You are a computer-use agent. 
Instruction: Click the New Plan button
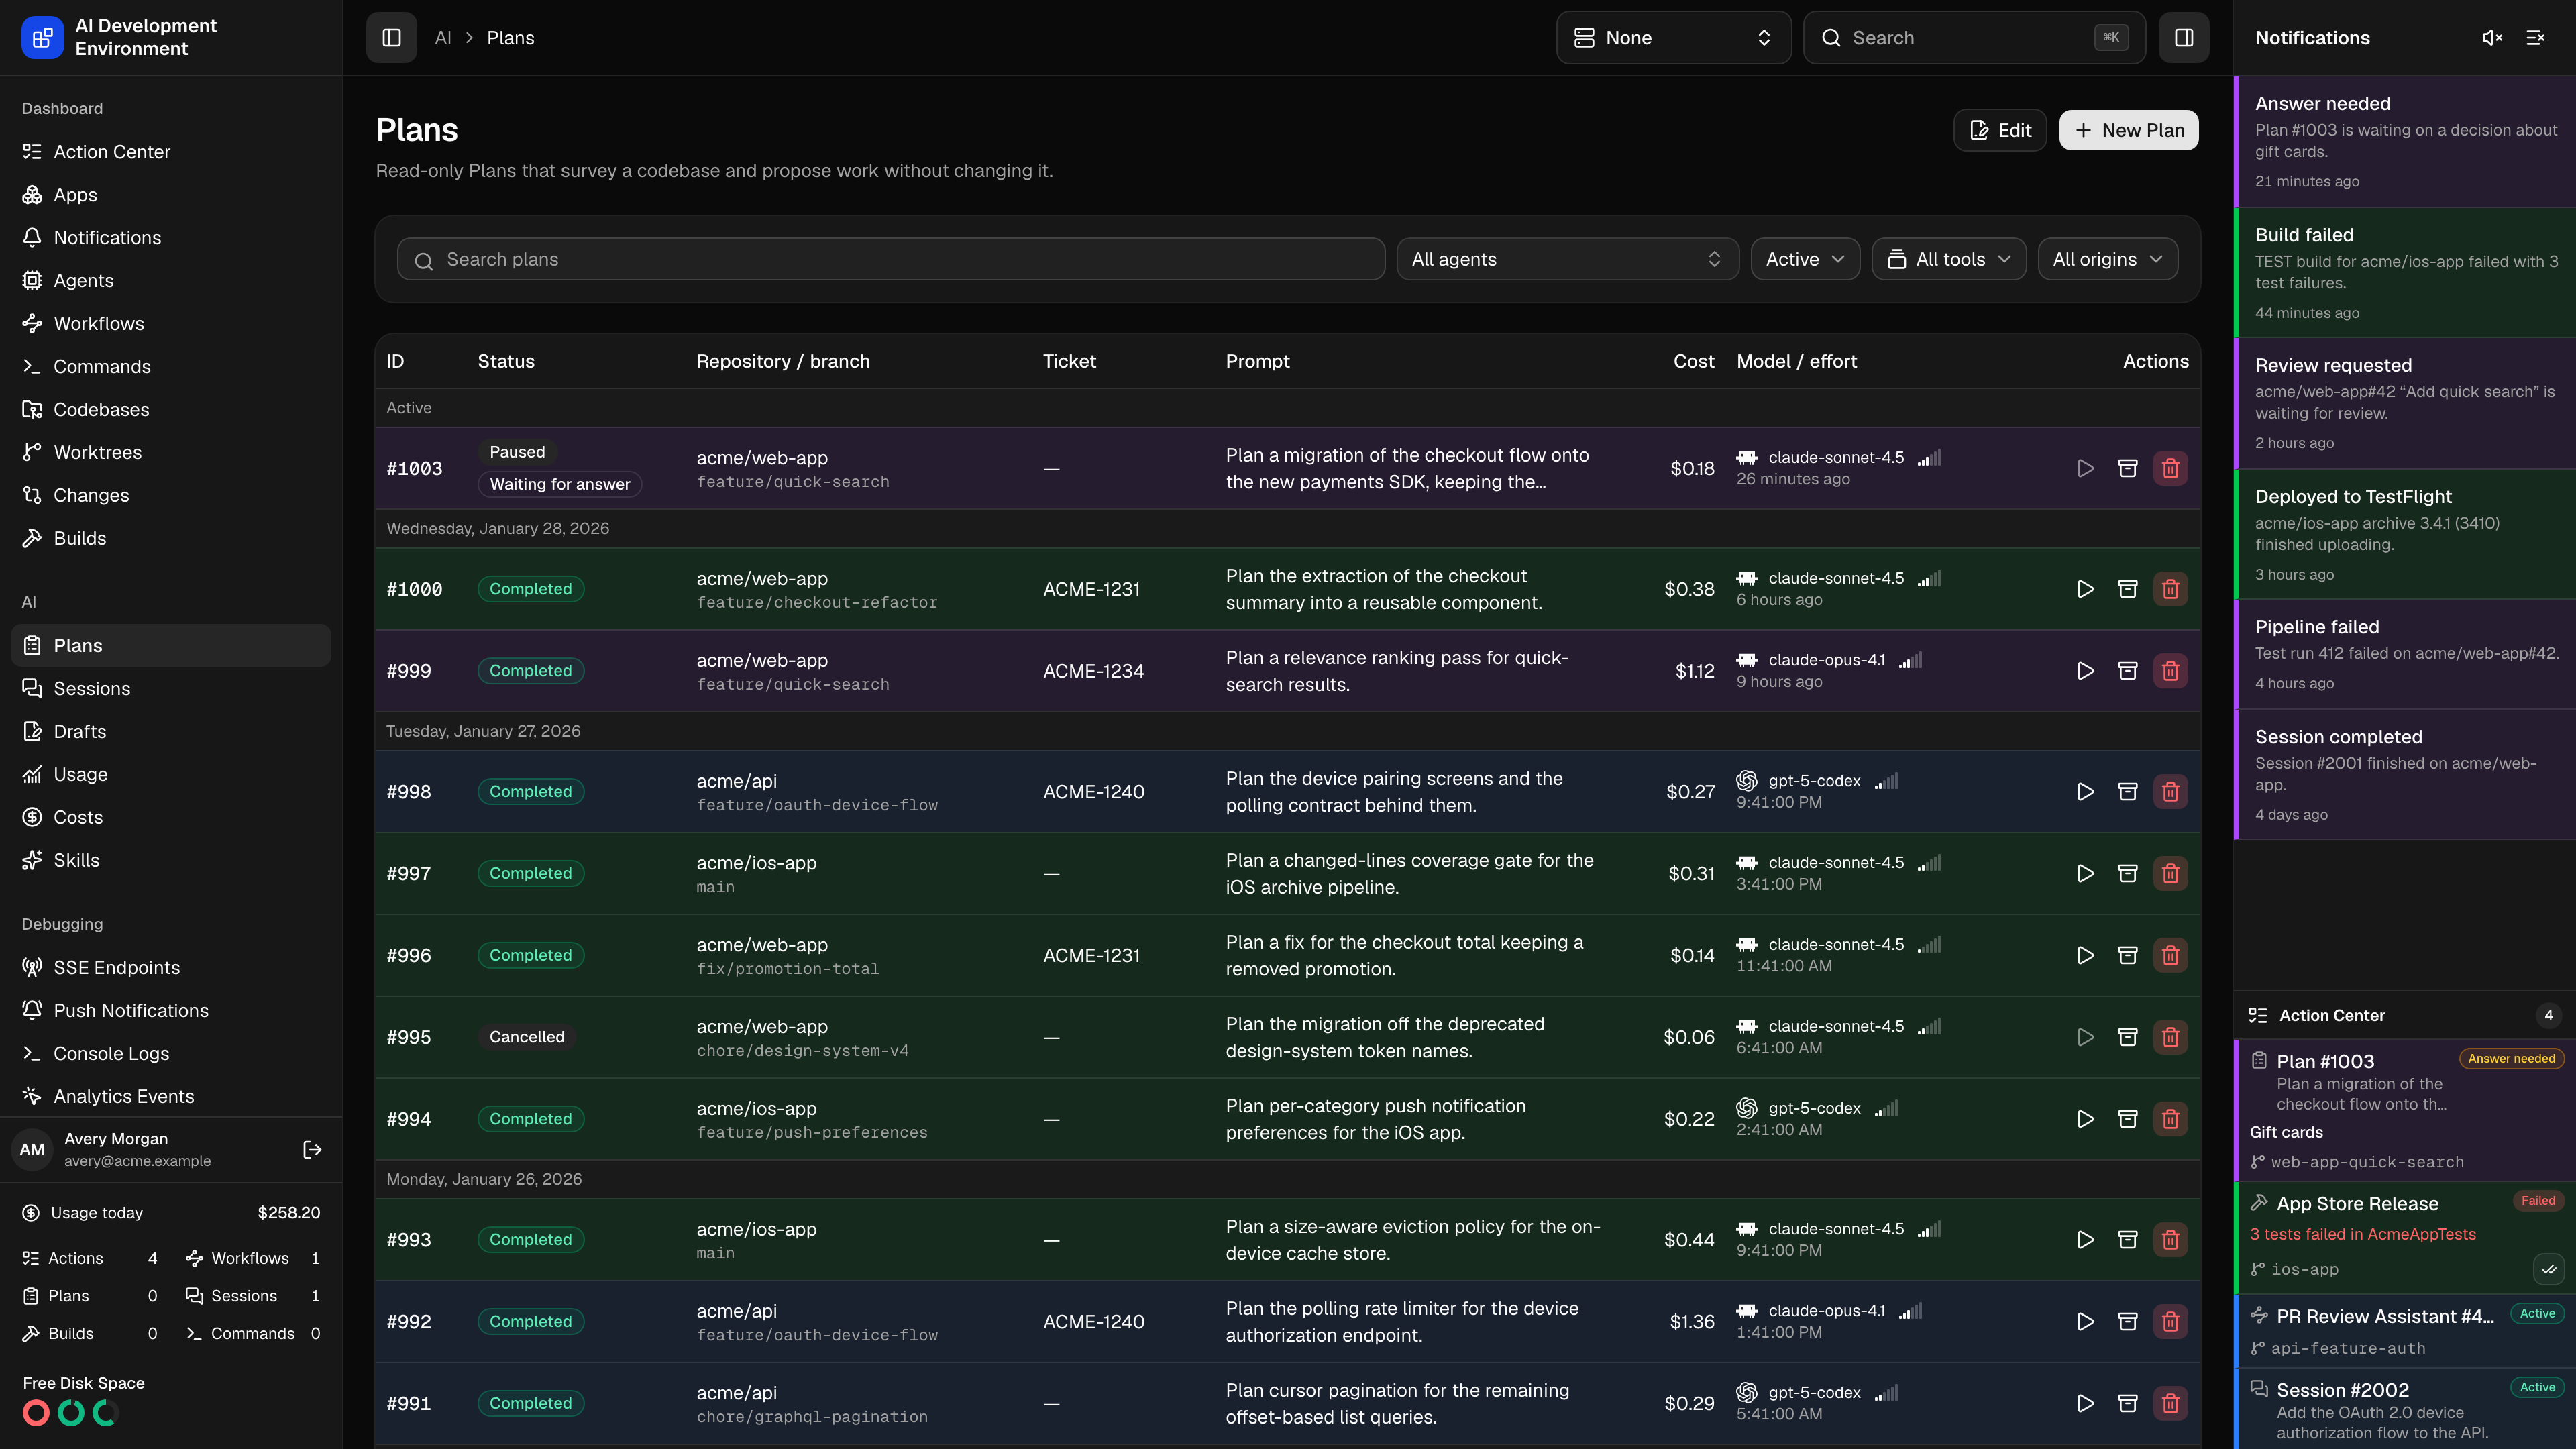click(2128, 130)
